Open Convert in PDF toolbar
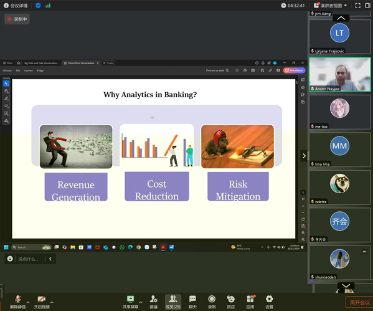Screen dimensions: 373x311 28,70
